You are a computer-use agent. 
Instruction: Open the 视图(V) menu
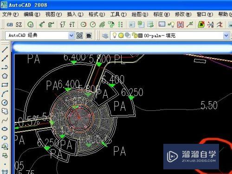click(53, 14)
